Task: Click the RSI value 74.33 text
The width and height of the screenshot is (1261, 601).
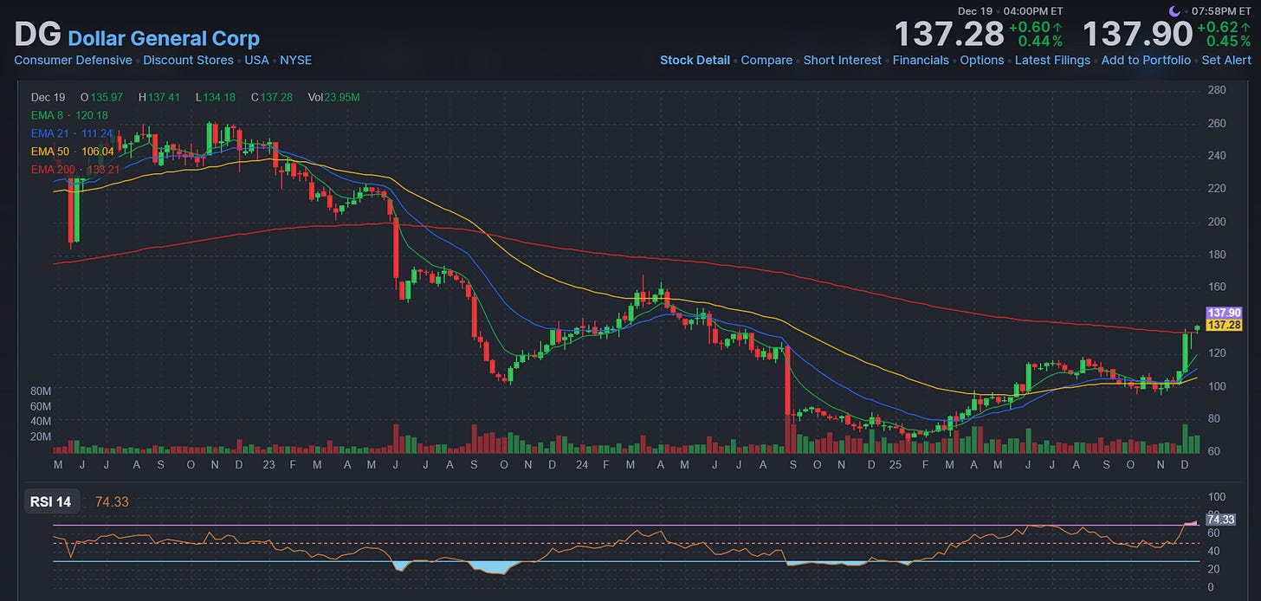Action: click(x=112, y=501)
